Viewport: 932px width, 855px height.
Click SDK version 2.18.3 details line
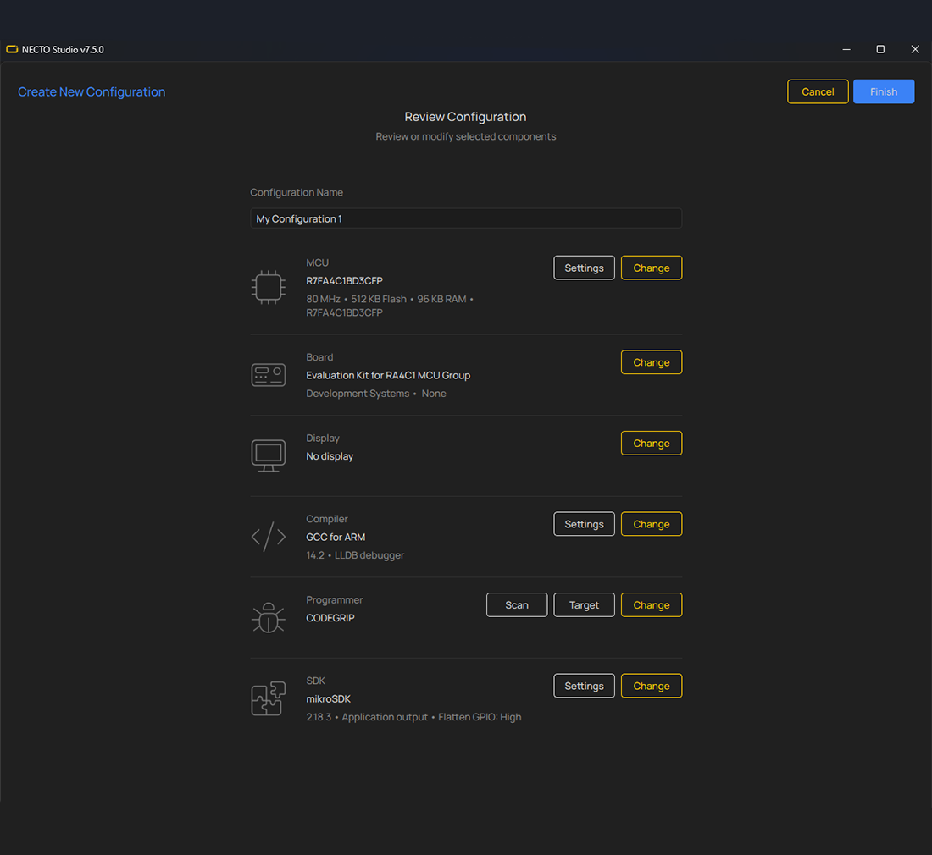point(413,717)
